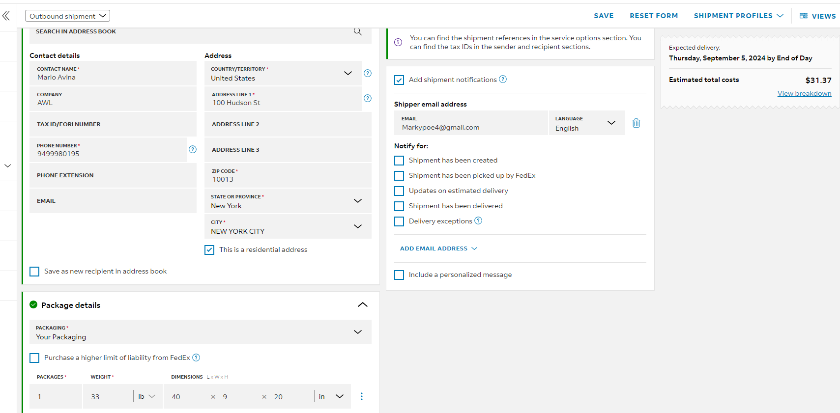This screenshot has height=413, width=840.
Task: Open the Views menu
Action: (x=818, y=16)
